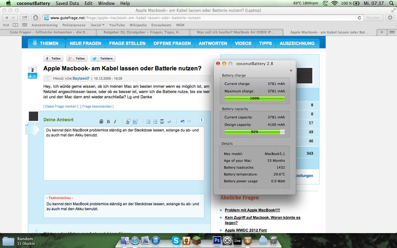Open the Wikipedia bookmark
Viewport: 397px width, 248px height.
[x=138, y=25]
